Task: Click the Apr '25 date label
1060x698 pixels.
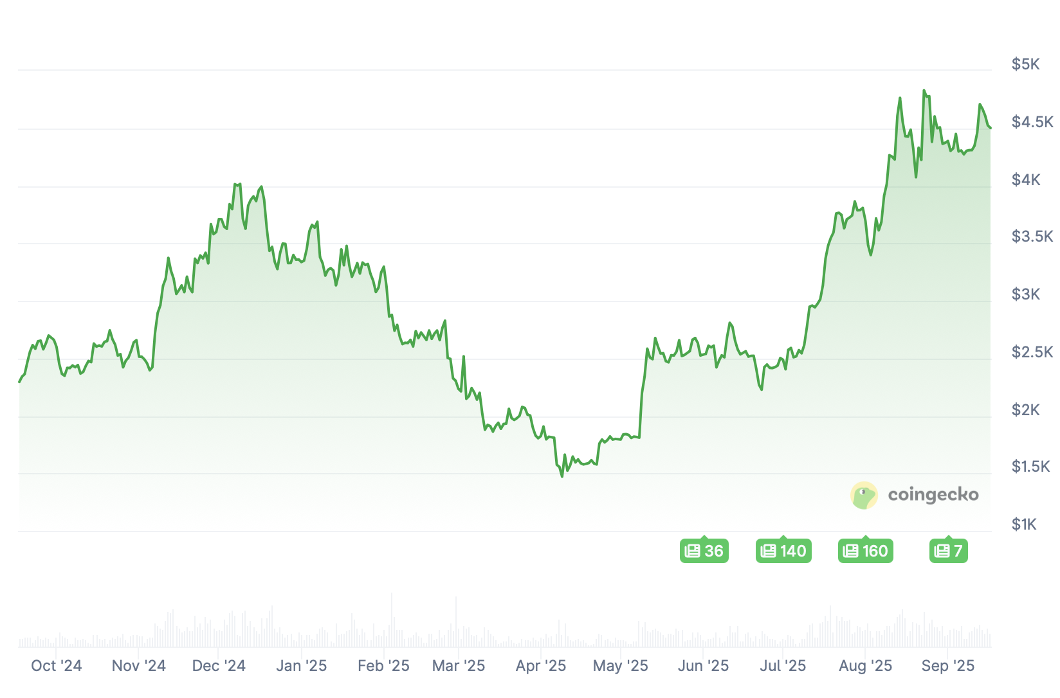Action: 540,666
